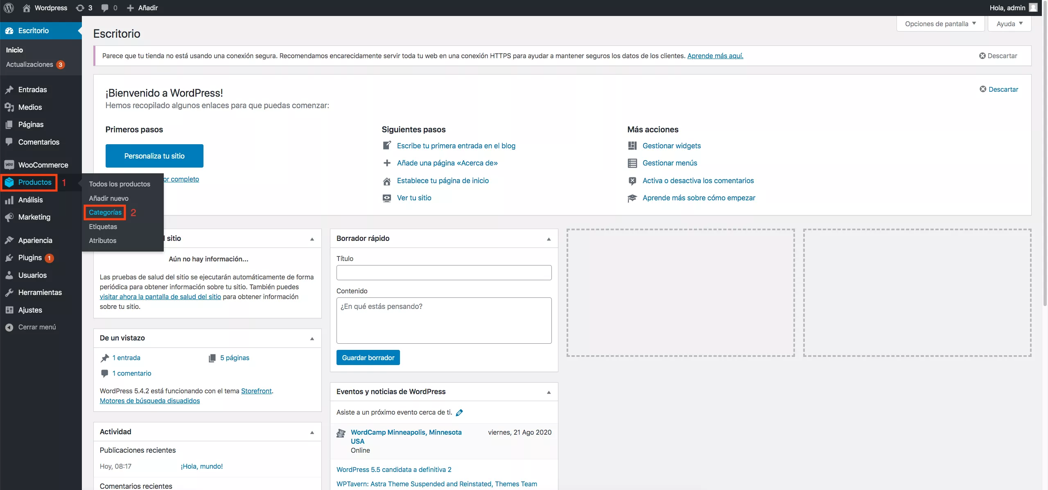Click the Páginas icon in sidebar
Image resolution: width=1048 pixels, height=490 pixels.
(x=9, y=125)
